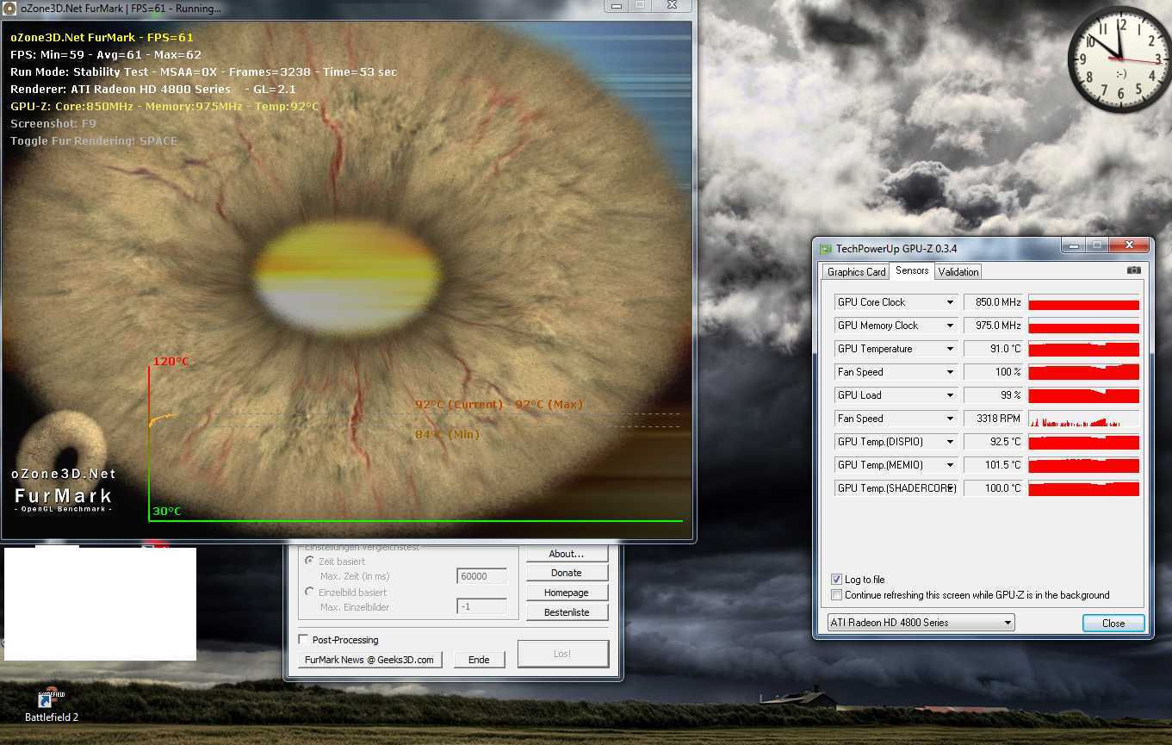
Task: Click the 975.0 MHz memory clock value
Action: click(994, 326)
